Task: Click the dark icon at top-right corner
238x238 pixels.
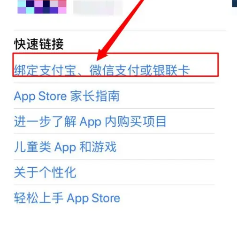Action: (x=234, y=3)
